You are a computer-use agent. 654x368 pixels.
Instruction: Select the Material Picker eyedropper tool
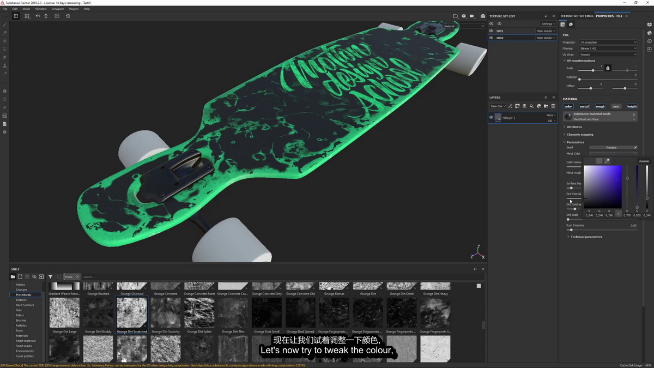click(5, 74)
